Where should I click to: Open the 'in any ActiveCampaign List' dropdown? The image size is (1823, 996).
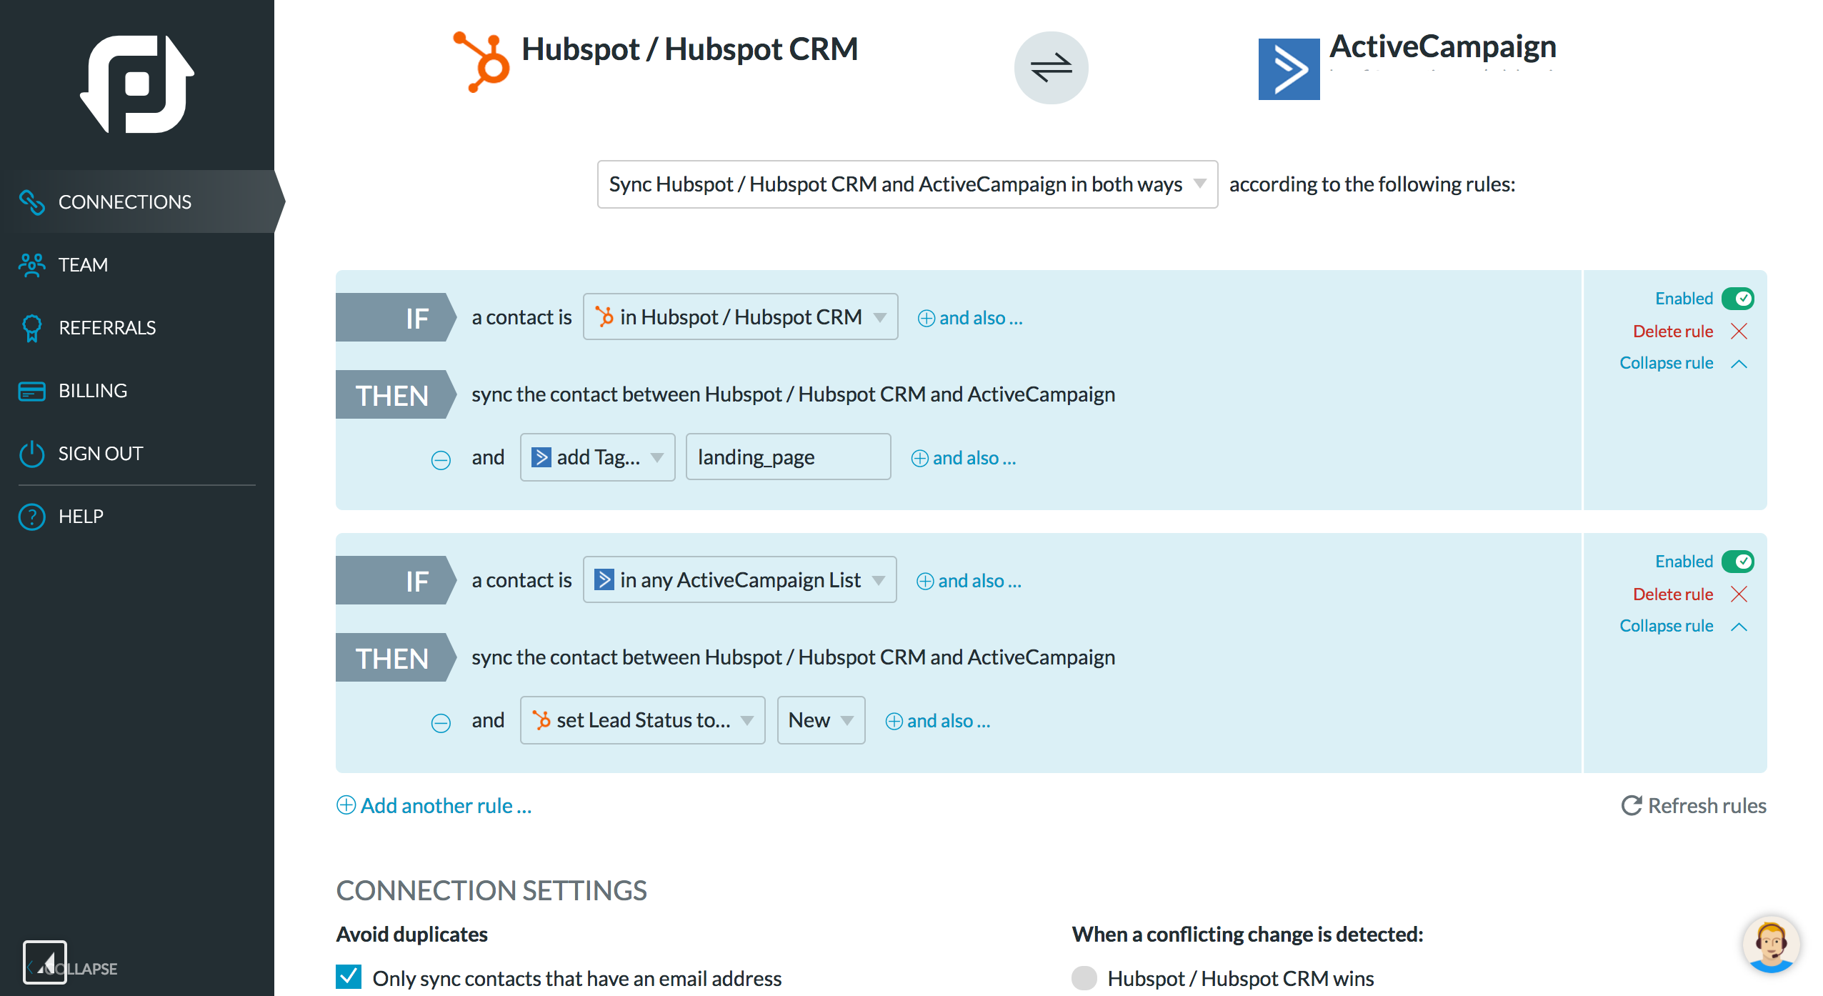[739, 579]
